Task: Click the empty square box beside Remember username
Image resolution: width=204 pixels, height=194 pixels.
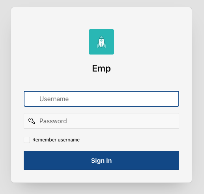Action: [27, 140]
